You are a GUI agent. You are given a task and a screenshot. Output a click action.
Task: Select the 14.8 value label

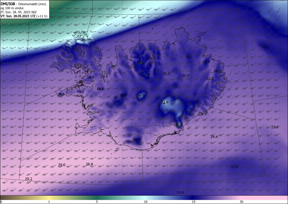pos(123,95)
